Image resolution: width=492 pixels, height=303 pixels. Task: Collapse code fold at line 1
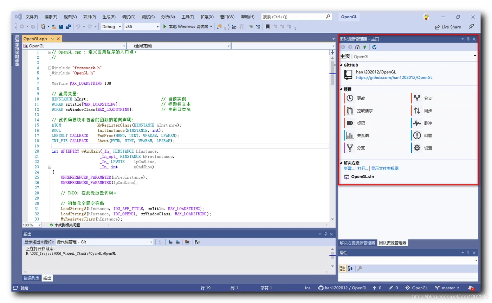click(x=50, y=52)
